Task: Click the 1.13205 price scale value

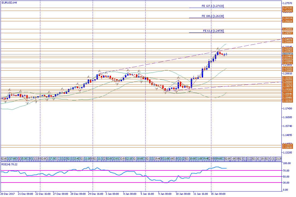Action: [288, 152]
